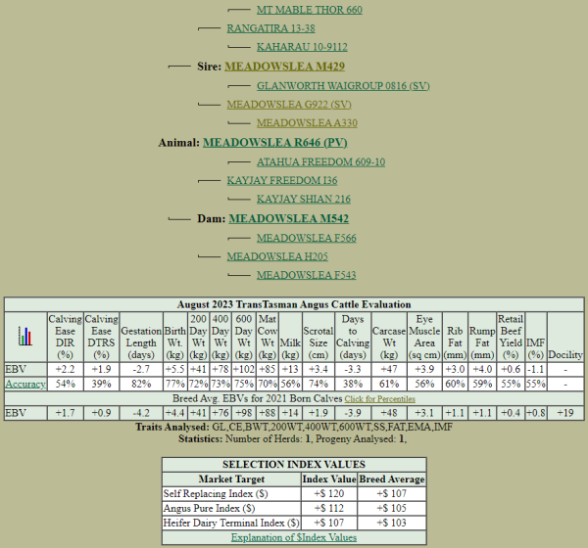588x548 pixels.
Task: Select the Days to Calving column header
Action: (353, 337)
